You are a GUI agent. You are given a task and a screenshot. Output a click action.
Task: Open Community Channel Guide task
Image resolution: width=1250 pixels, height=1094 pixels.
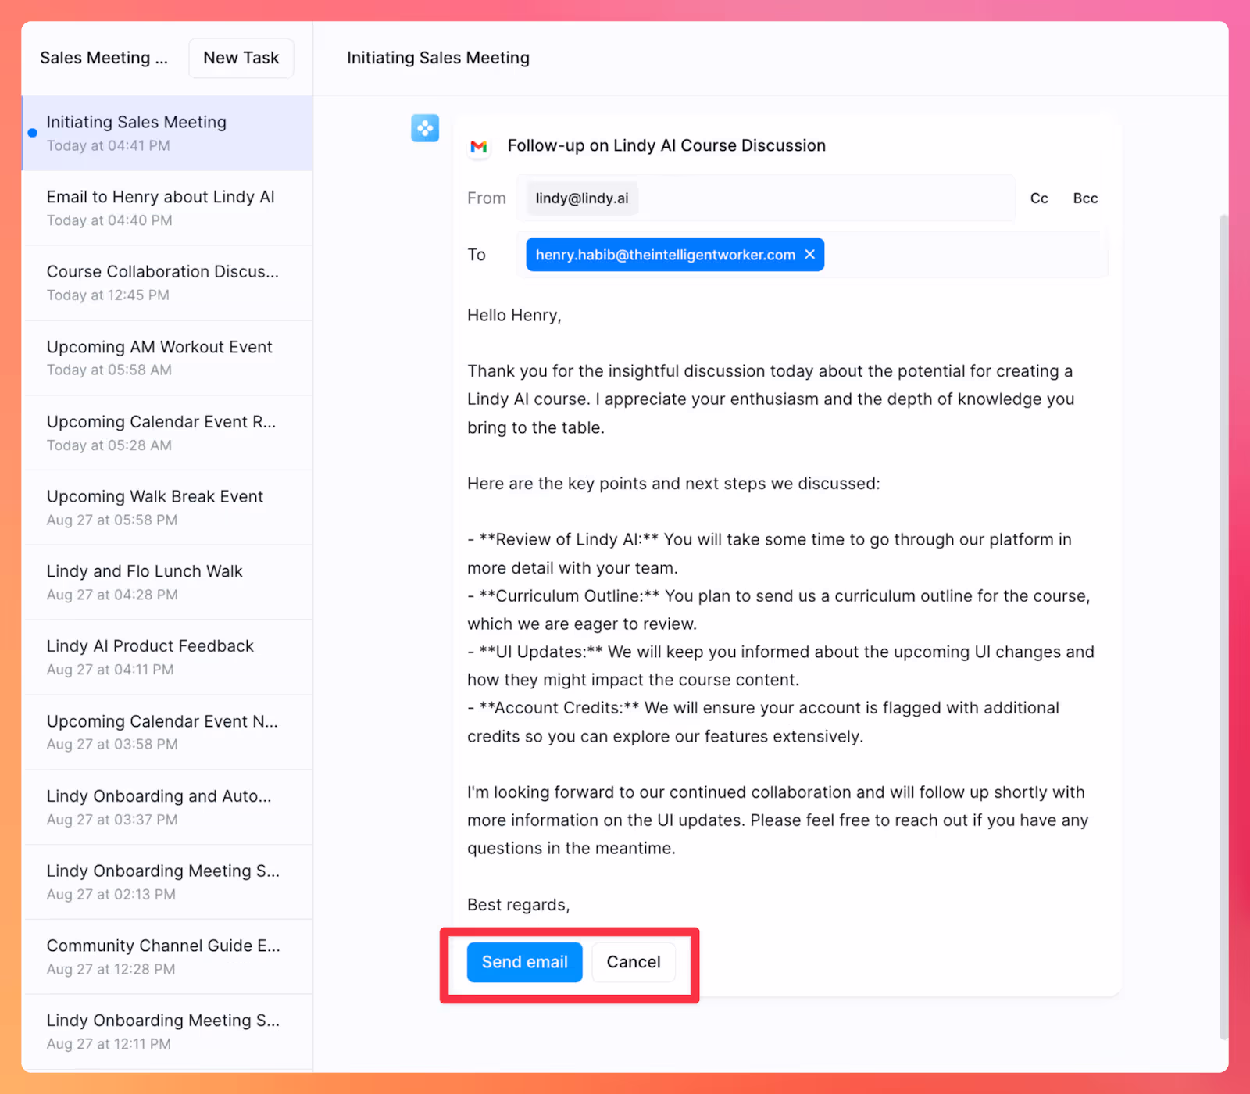[168, 956]
